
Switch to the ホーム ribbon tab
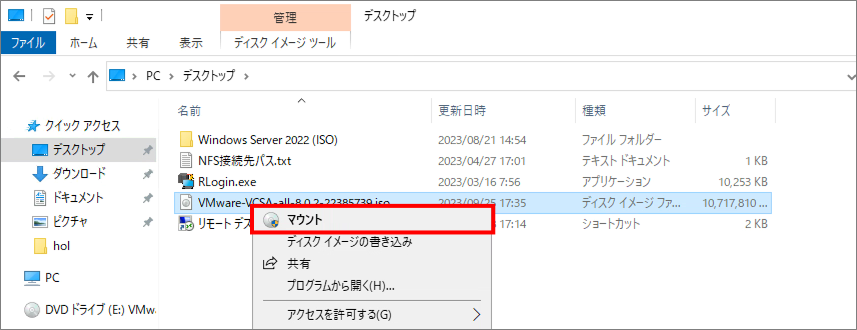[84, 43]
